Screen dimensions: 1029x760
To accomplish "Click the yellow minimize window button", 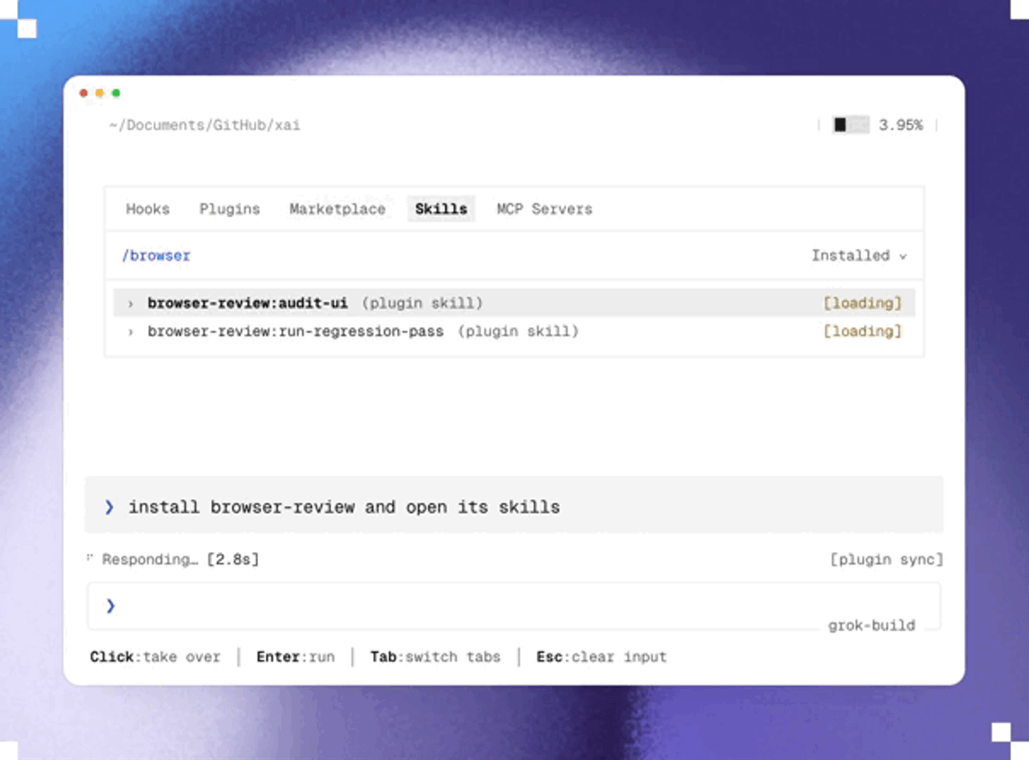I will coord(99,93).
